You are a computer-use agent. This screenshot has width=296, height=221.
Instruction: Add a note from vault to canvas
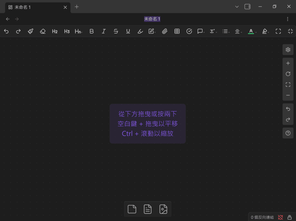pyautogui.click(x=148, y=209)
